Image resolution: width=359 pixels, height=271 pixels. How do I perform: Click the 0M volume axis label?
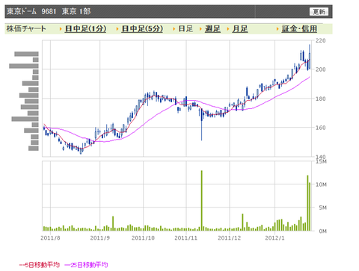pyautogui.click(x=322, y=231)
